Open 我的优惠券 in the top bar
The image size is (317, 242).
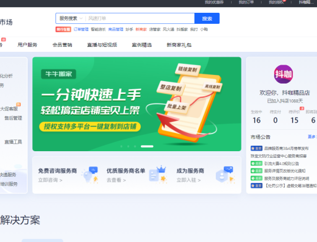[x=214, y=2]
